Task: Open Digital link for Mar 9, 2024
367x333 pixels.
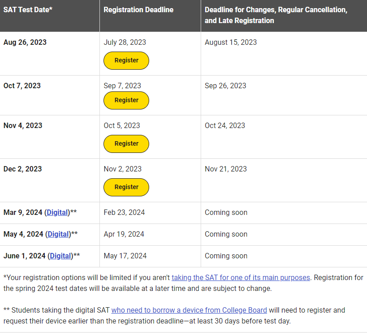Action: click(x=57, y=212)
